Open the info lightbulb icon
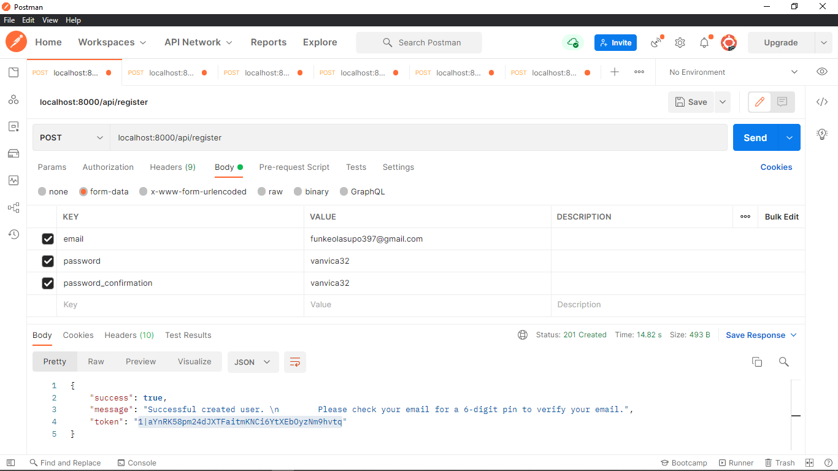This screenshot has width=838, height=471. (x=822, y=134)
